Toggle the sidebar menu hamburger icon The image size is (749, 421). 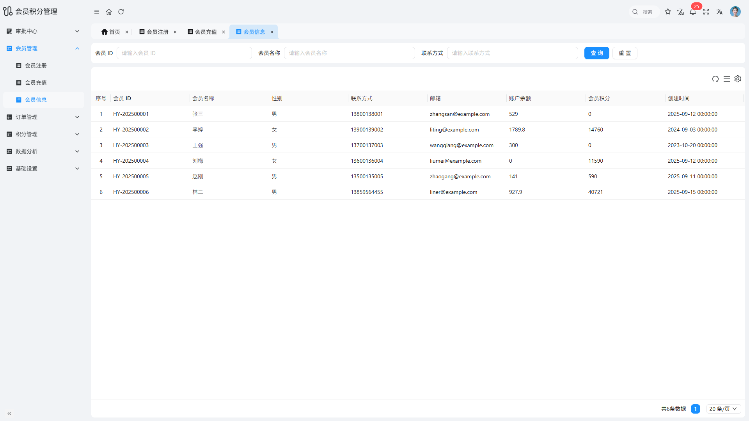(97, 12)
